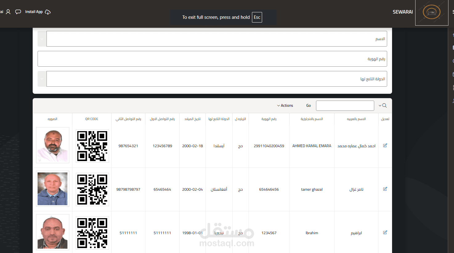Click the Esc key hint in fullscreen notice
Viewport: 454px width, 253px height.
pyautogui.click(x=257, y=17)
